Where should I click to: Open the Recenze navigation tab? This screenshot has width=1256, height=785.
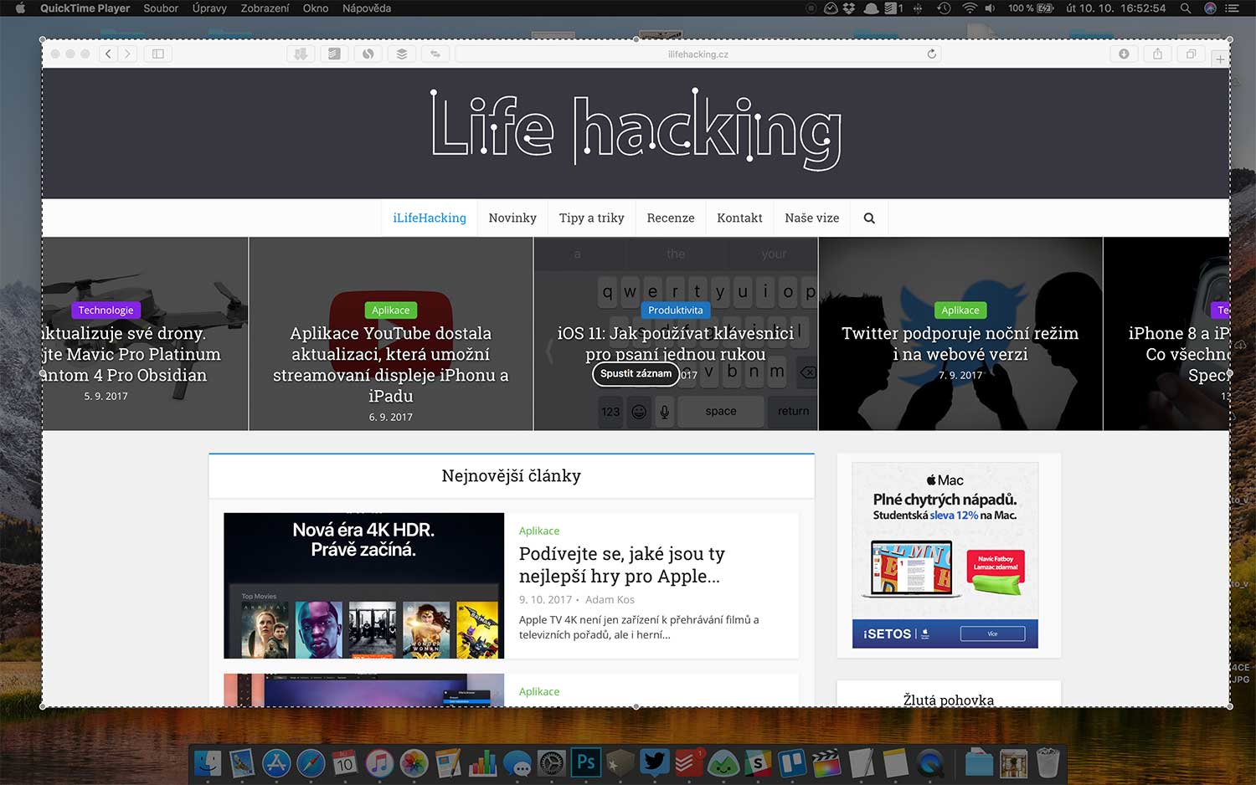(x=671, y=218)
